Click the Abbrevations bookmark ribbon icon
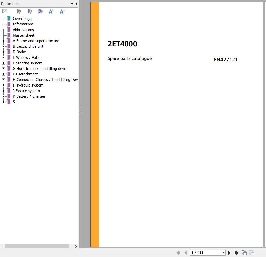The height and width of the screenshot is (257, 266). tap(9, 30)
